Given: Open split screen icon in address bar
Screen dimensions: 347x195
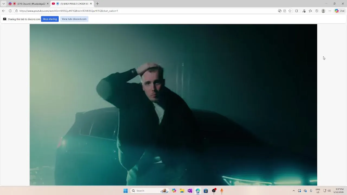Looking at the screenshot, I should 285,11.
